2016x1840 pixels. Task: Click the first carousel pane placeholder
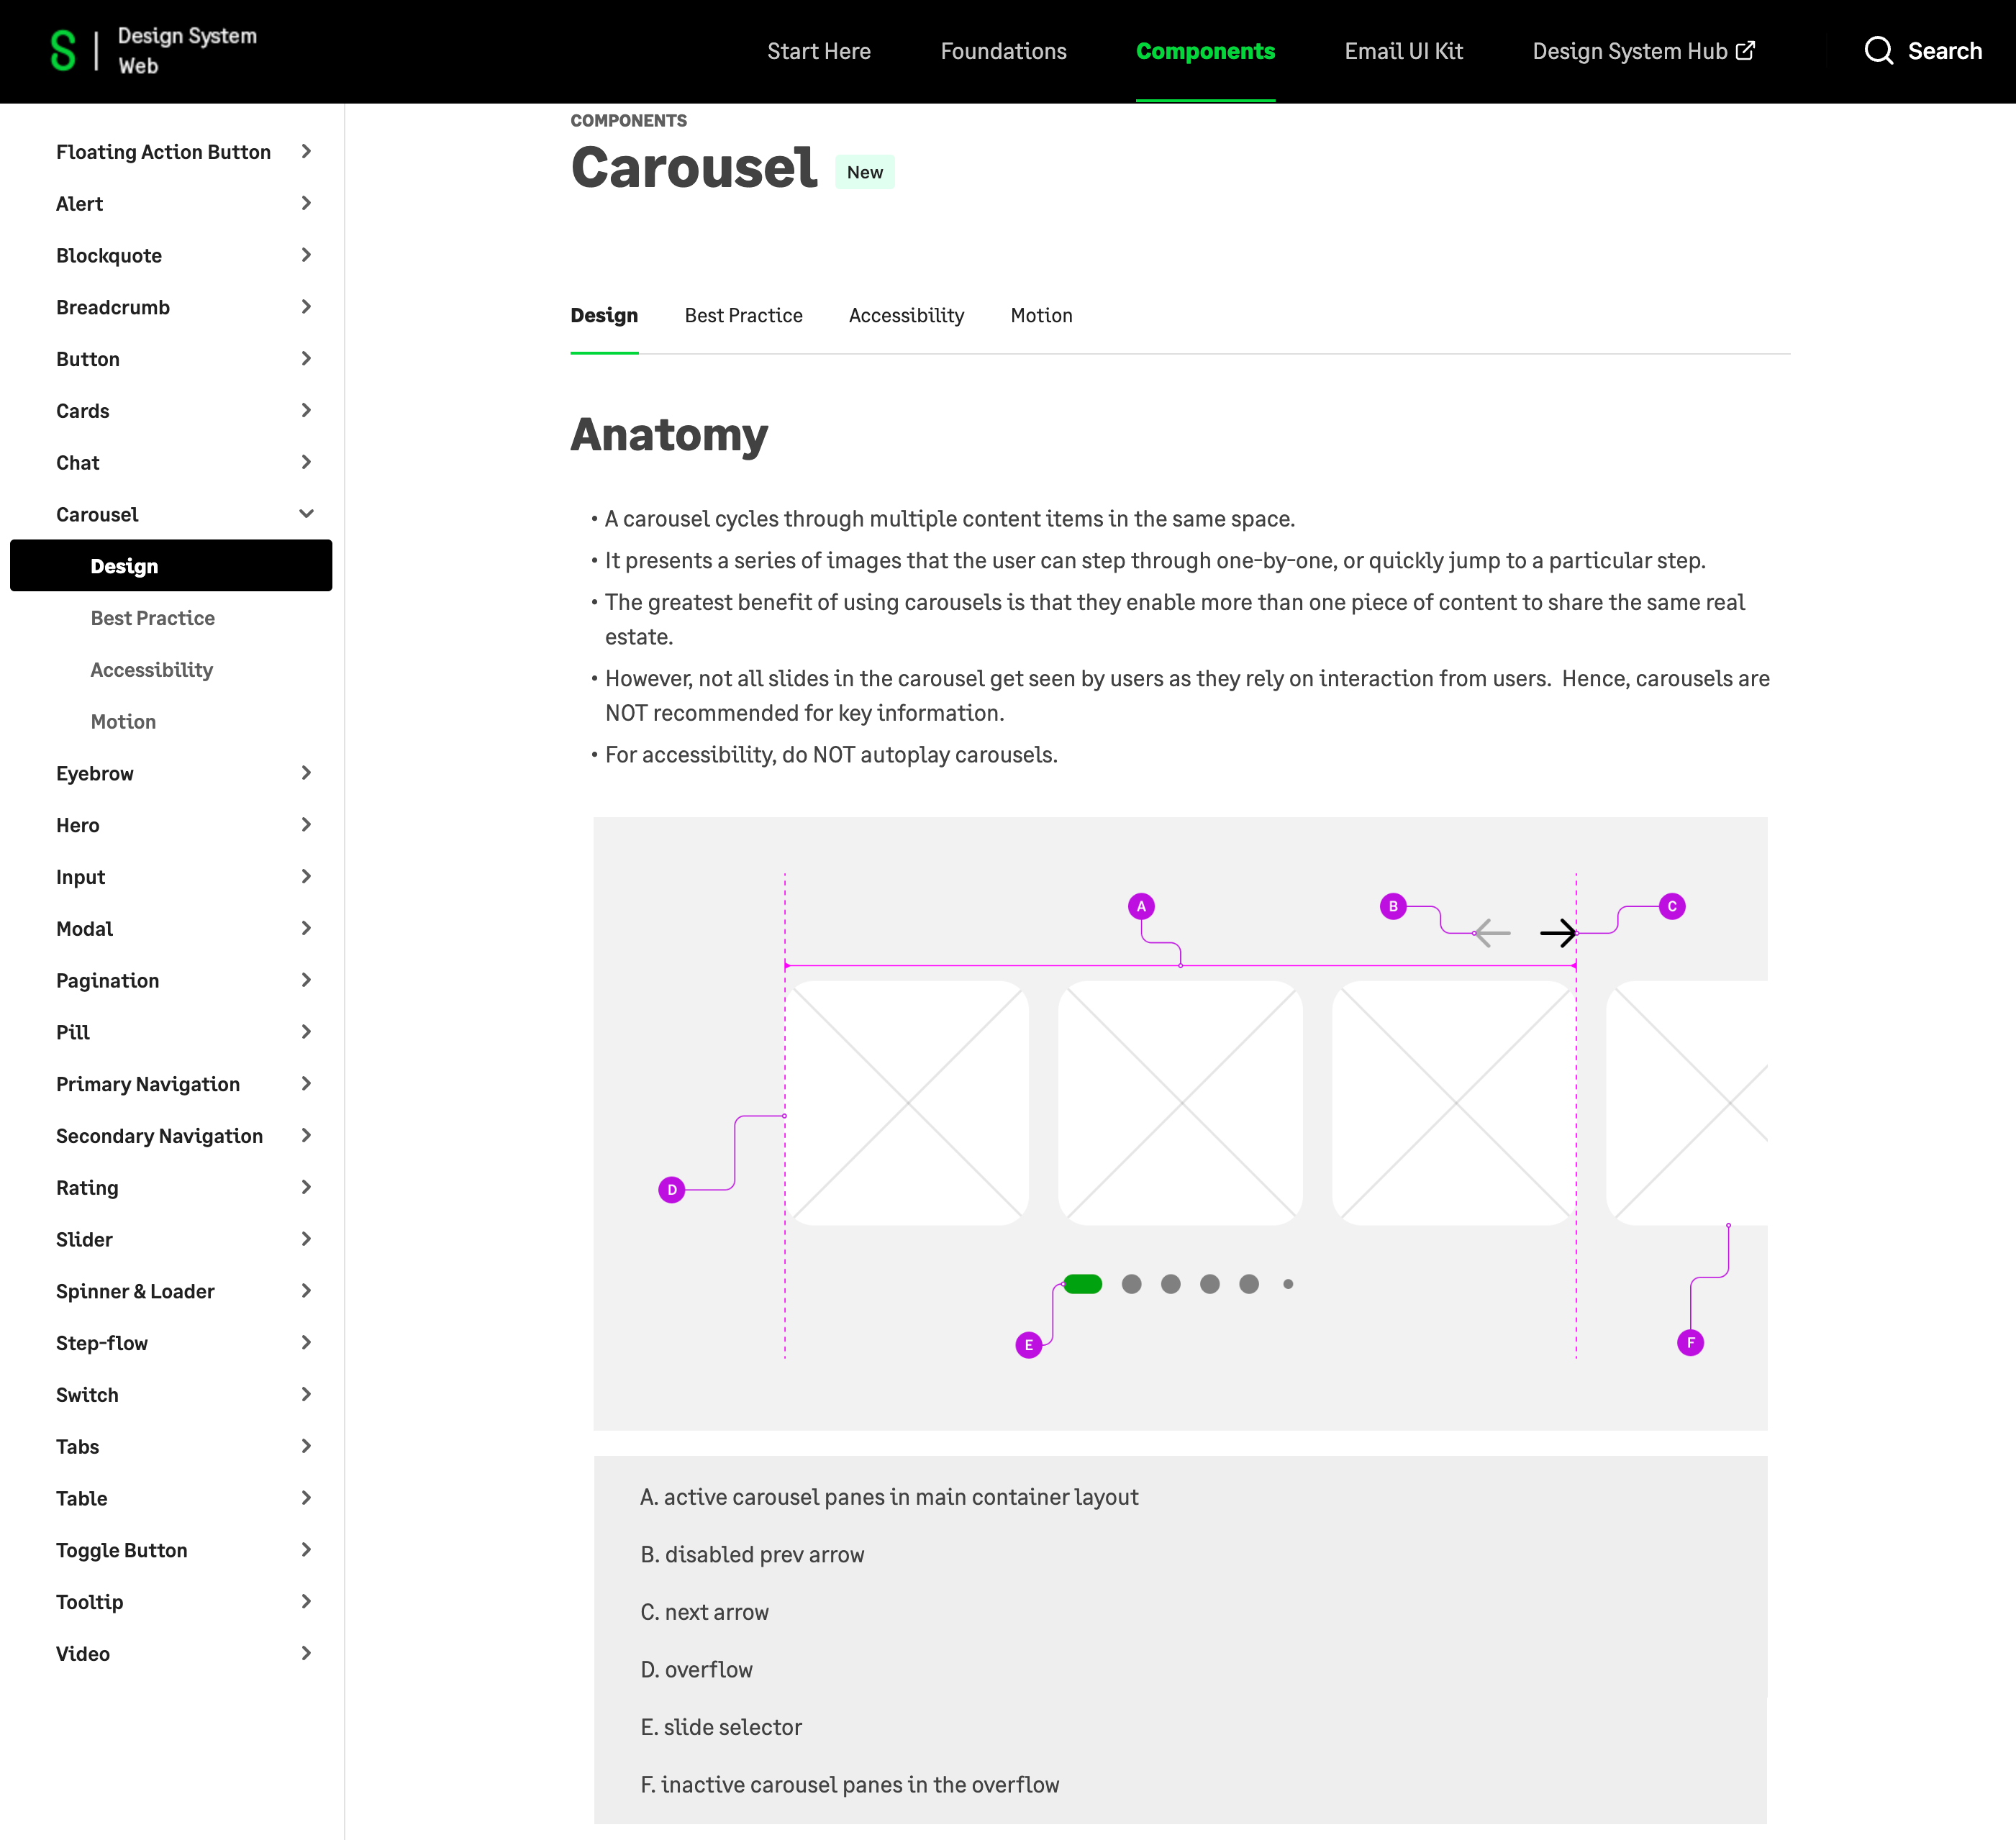[x=908, y=1102]
